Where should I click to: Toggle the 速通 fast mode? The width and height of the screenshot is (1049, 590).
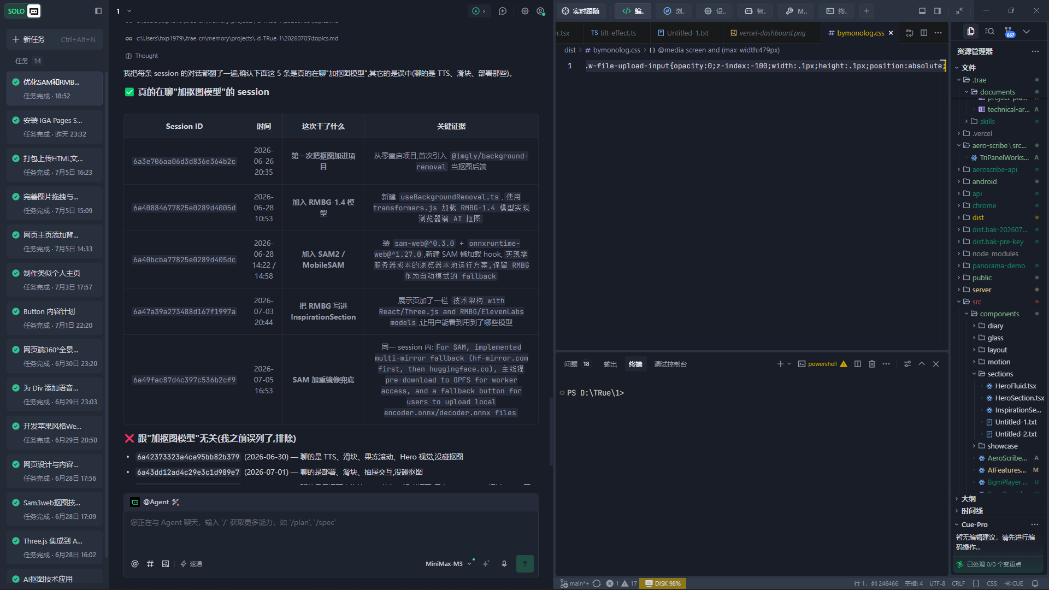(x=191, y=564)
